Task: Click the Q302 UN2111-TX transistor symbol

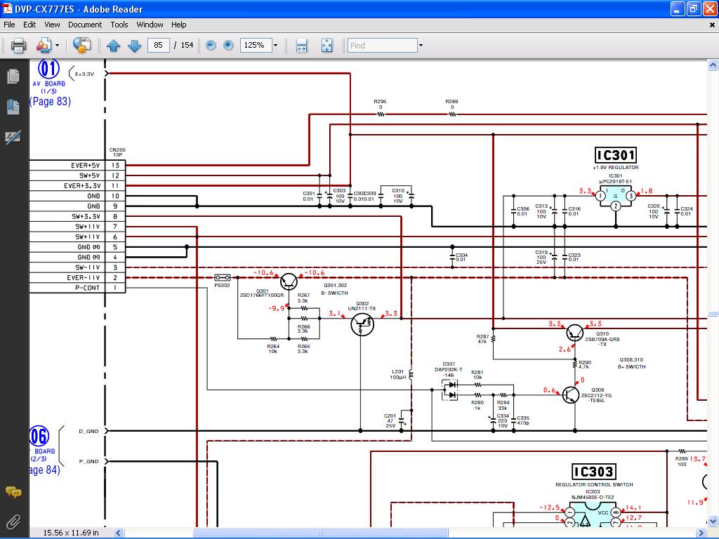Action: (x=362, y=324)
